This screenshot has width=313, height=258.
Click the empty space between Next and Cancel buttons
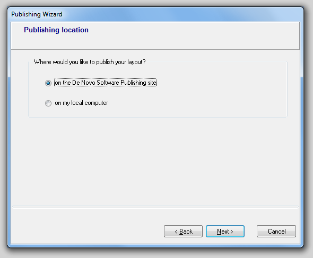coord(250,232)
